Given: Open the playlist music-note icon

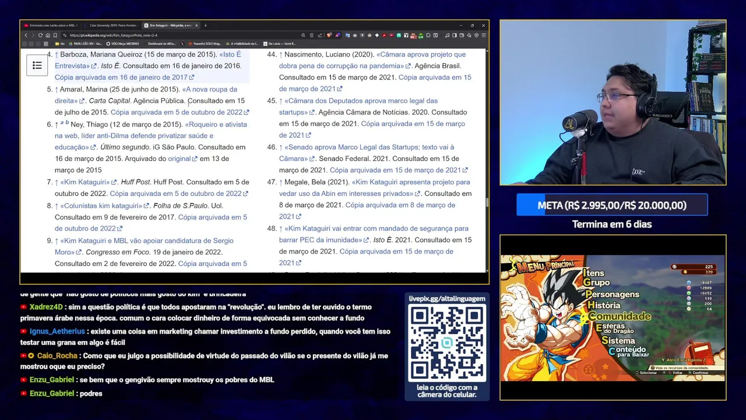Looking at the screenshot, I should point(447,35).
